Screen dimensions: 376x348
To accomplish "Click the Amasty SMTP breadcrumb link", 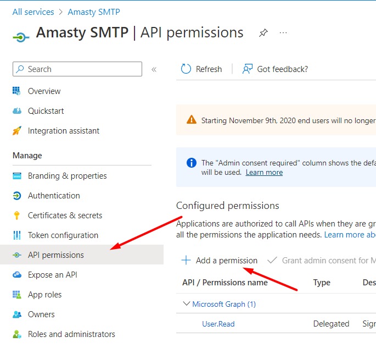I will [94, 12].
